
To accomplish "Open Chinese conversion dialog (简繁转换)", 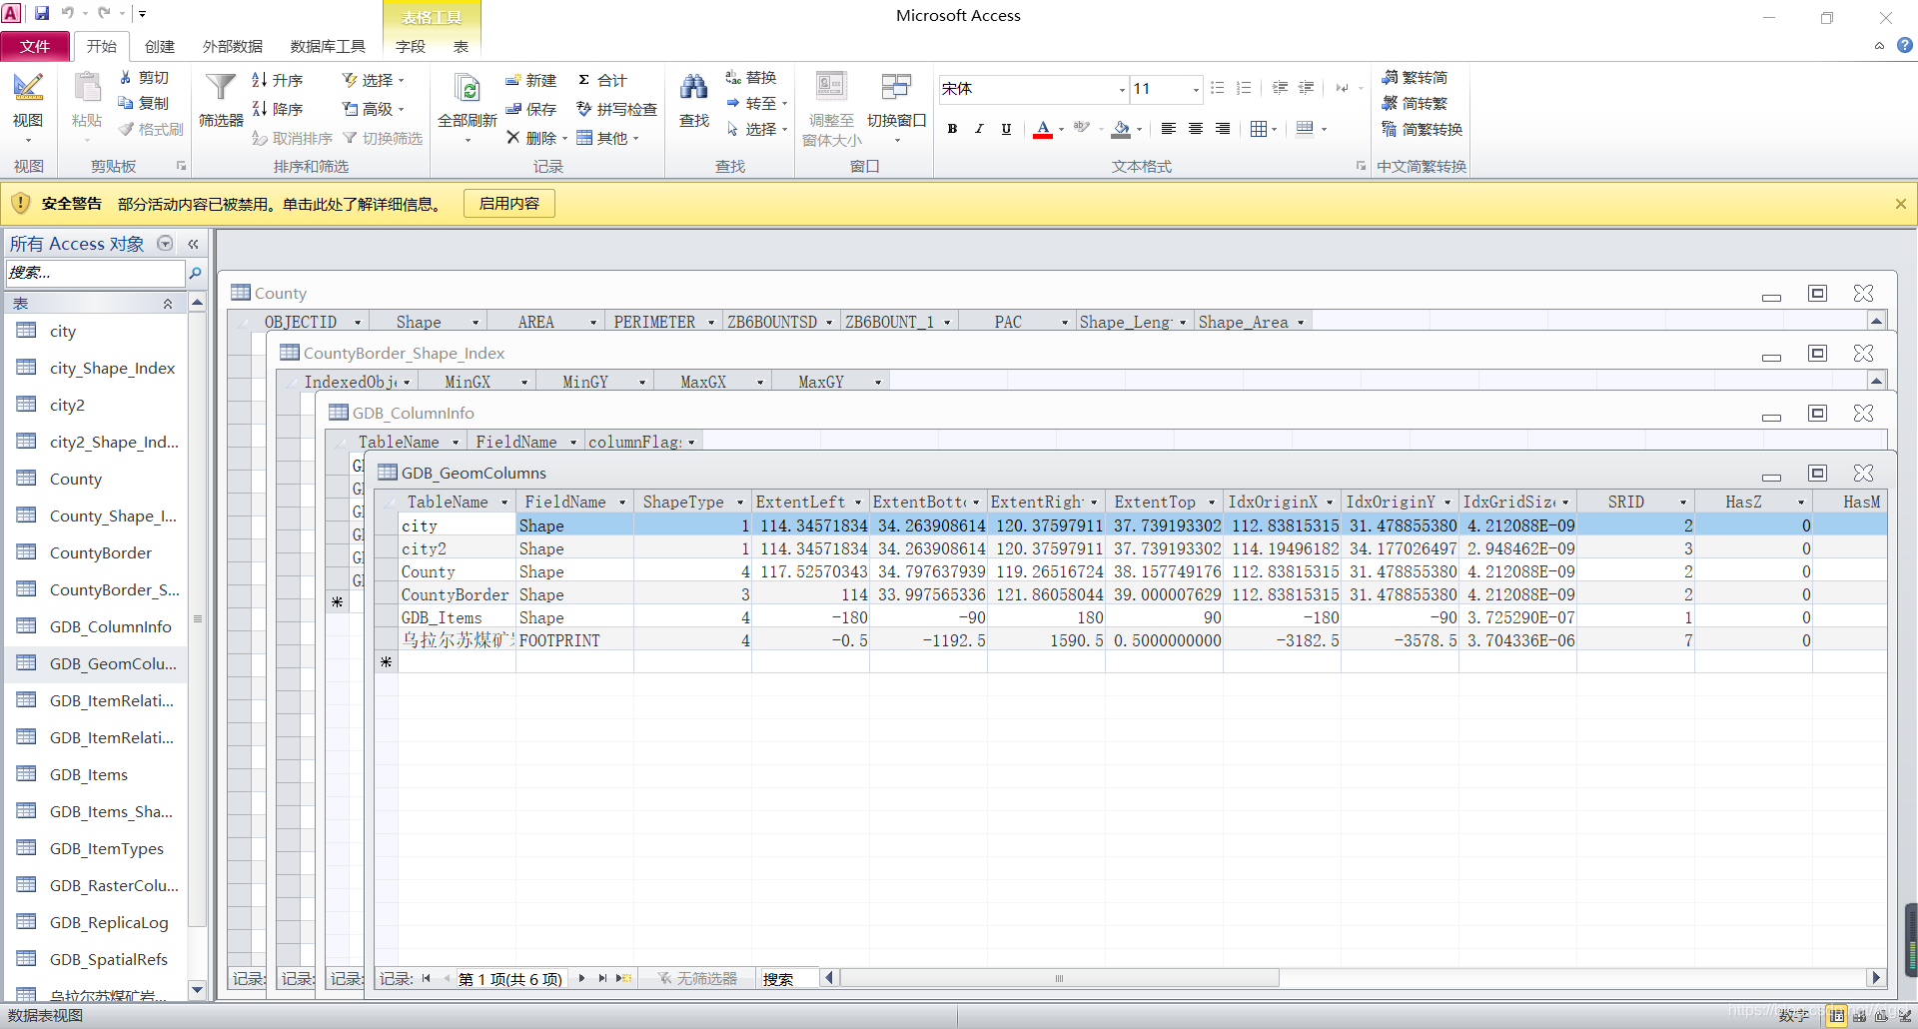I will (1423, 129).
